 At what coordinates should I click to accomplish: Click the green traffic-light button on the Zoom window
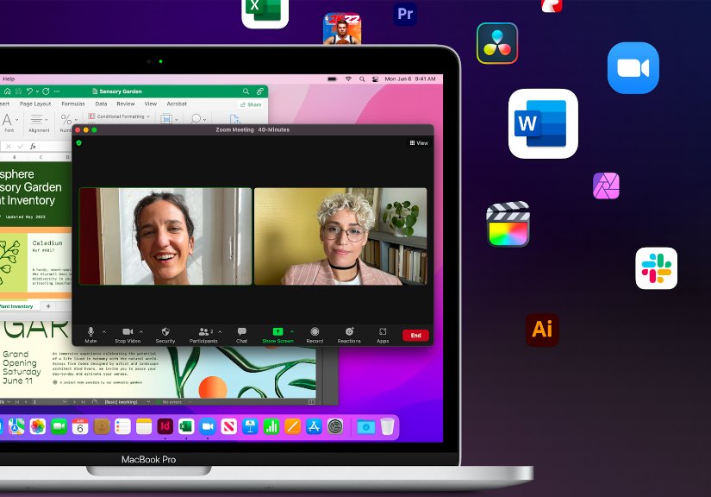94,129
